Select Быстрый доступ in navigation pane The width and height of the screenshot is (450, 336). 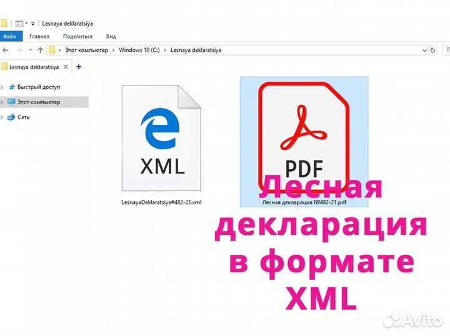(x=39, y=87)
